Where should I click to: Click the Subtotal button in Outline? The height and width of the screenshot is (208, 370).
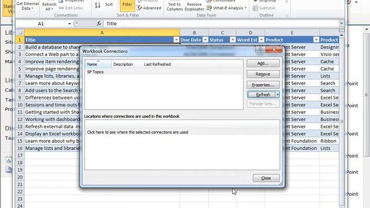[x=264, y=8]
